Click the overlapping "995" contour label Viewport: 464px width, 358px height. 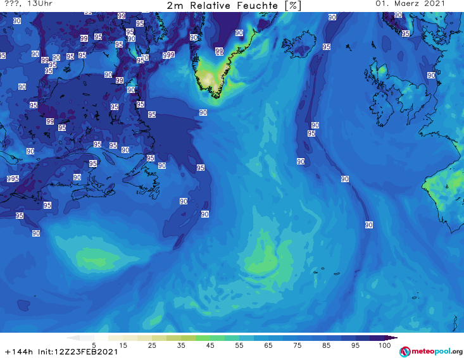(x=13, y=178)
